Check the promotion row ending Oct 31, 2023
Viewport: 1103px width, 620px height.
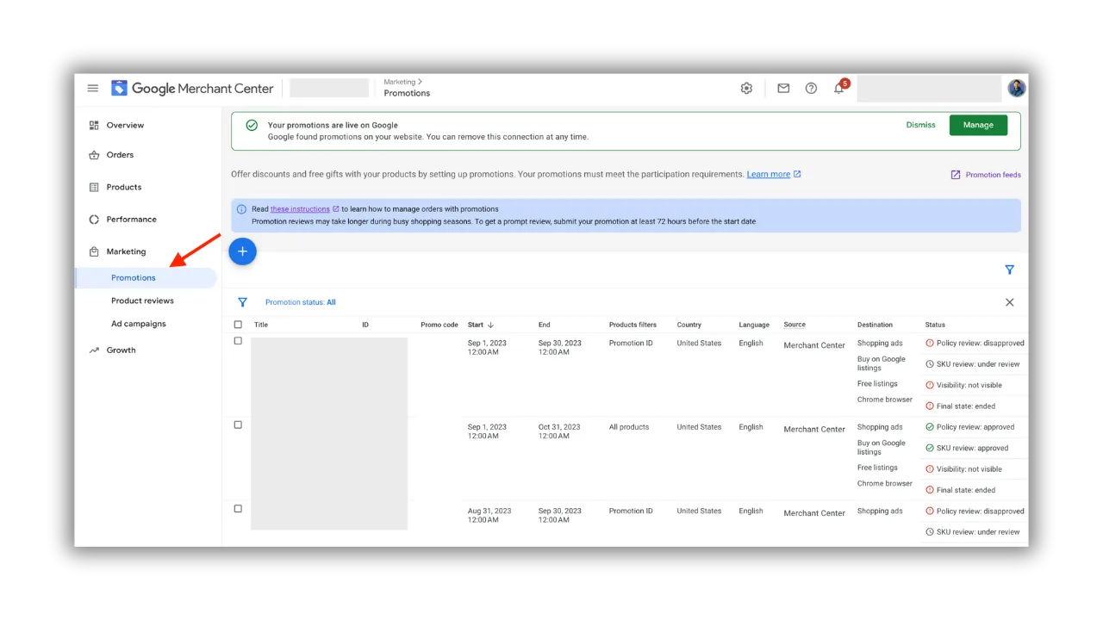click(238, 425)
